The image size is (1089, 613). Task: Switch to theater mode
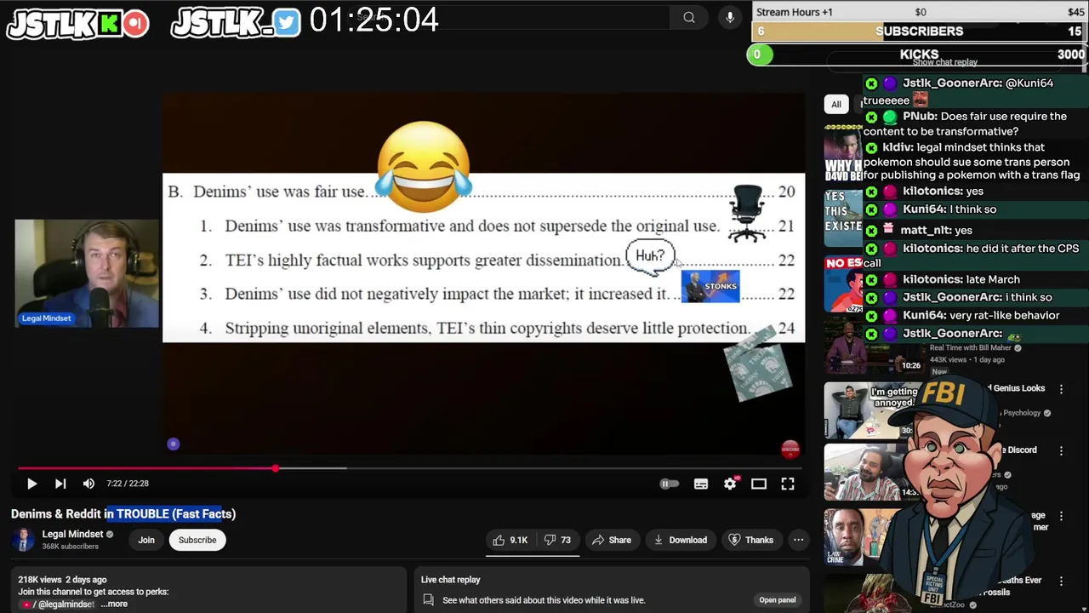(x=759, y=484)
